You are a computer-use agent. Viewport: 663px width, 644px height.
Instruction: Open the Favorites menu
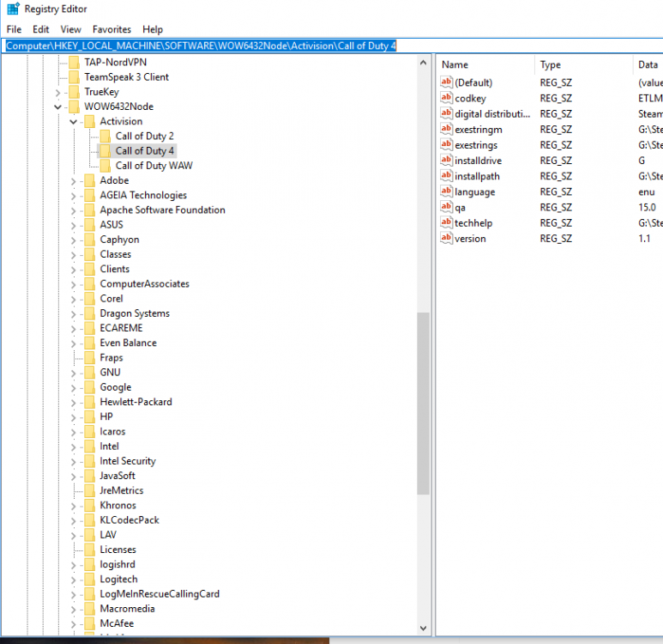pyautogui.click(x=112, y=29)
